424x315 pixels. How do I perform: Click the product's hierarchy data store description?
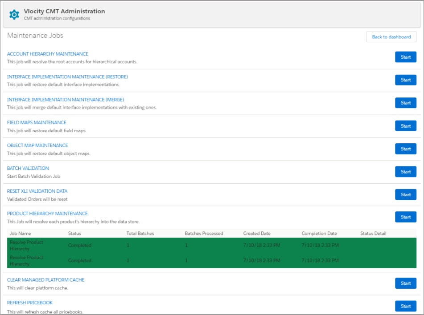click(73, 222)
